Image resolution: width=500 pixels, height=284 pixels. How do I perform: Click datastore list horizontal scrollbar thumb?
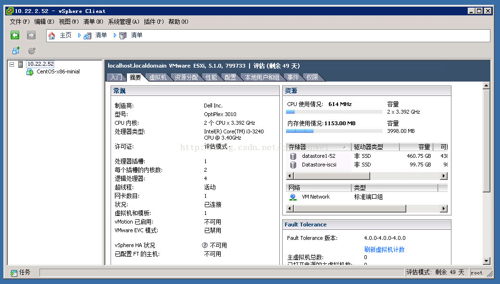point(332,176)
